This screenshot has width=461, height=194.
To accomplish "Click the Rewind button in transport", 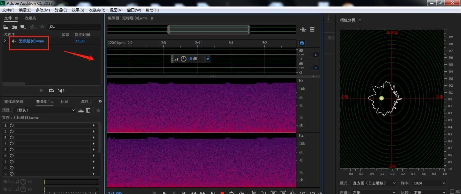I will point(193,193).
